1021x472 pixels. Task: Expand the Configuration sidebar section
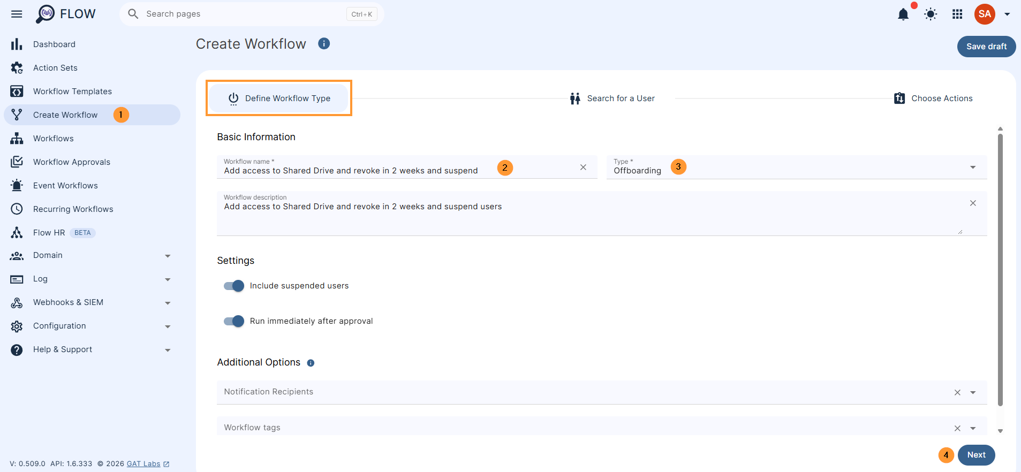pyautogui.click(x=168, y=327)
